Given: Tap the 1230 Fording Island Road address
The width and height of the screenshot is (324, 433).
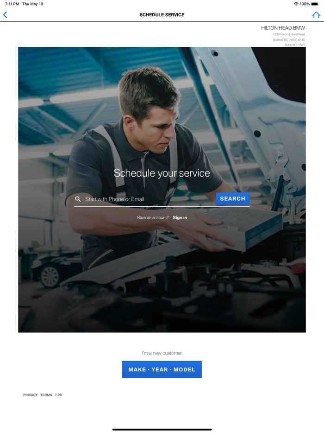Looking at the screenshot, I should pyautogui.click(x=289, y=34).
